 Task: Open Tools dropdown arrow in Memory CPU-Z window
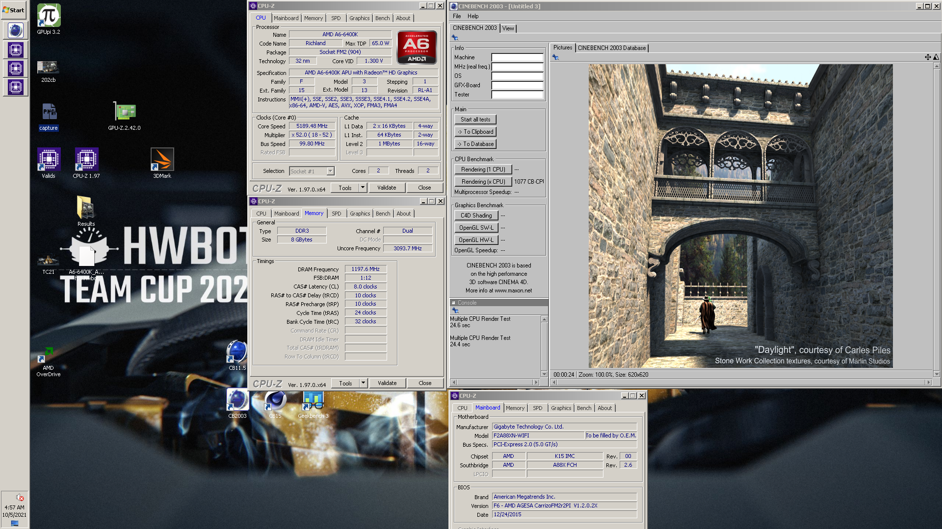point(363,383)
